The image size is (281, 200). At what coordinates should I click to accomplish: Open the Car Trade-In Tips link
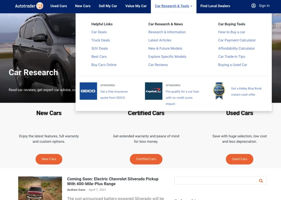[231, 57]
